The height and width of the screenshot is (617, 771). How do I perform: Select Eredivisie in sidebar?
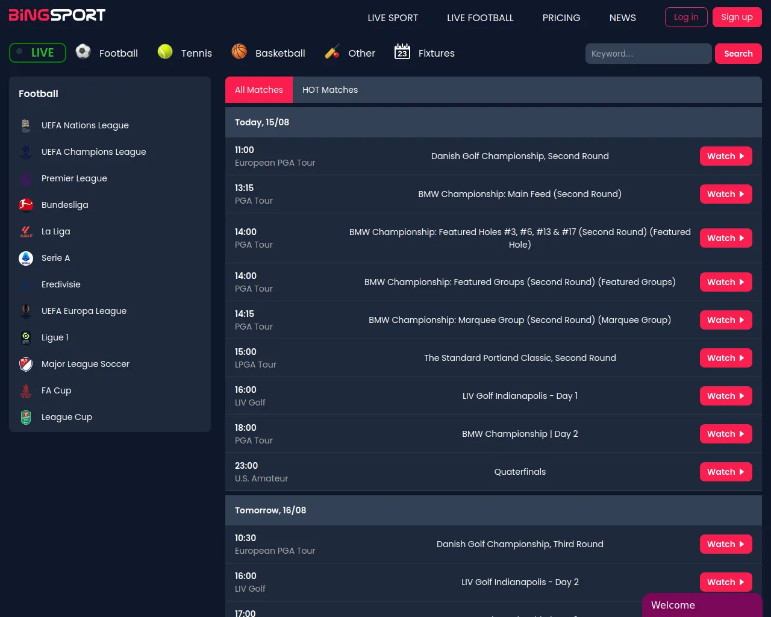(x=61, y=284)
